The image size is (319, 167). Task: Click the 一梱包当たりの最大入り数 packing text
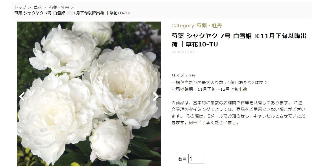[219, 83]
